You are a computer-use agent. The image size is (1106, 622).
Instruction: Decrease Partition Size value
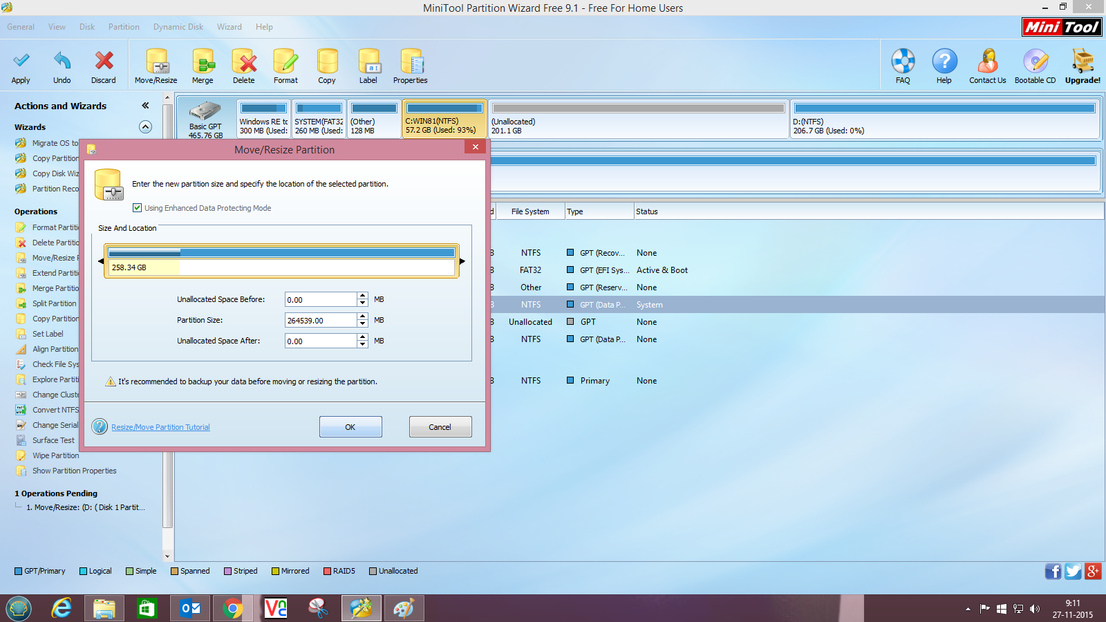[x=362, y=323]
